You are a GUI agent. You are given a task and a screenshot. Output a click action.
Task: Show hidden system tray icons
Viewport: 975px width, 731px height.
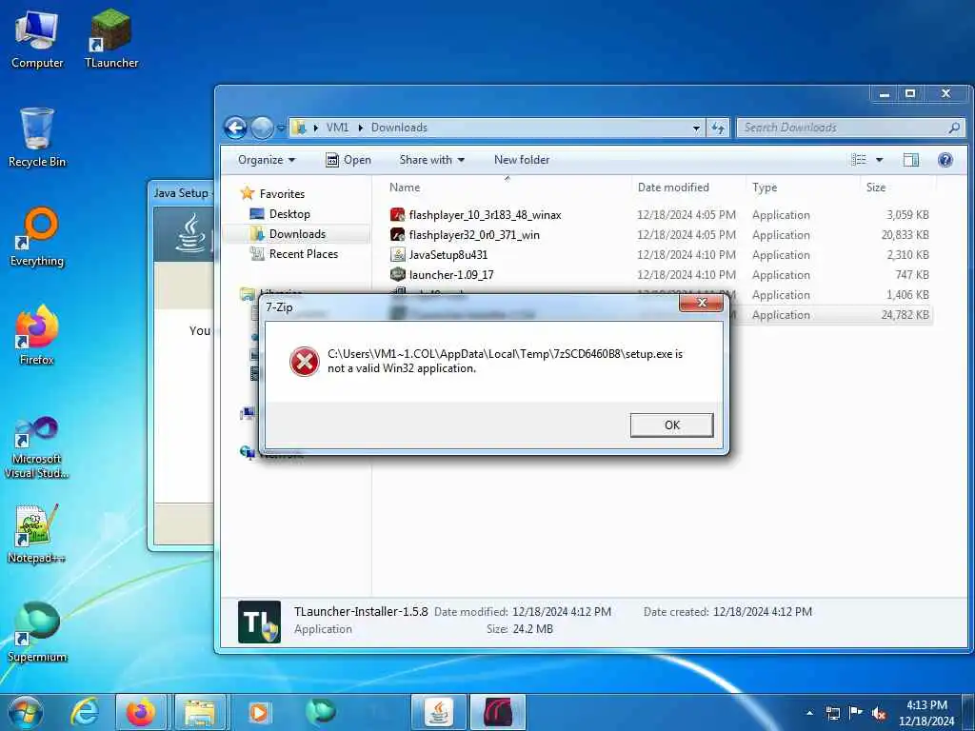pos(809,713)
